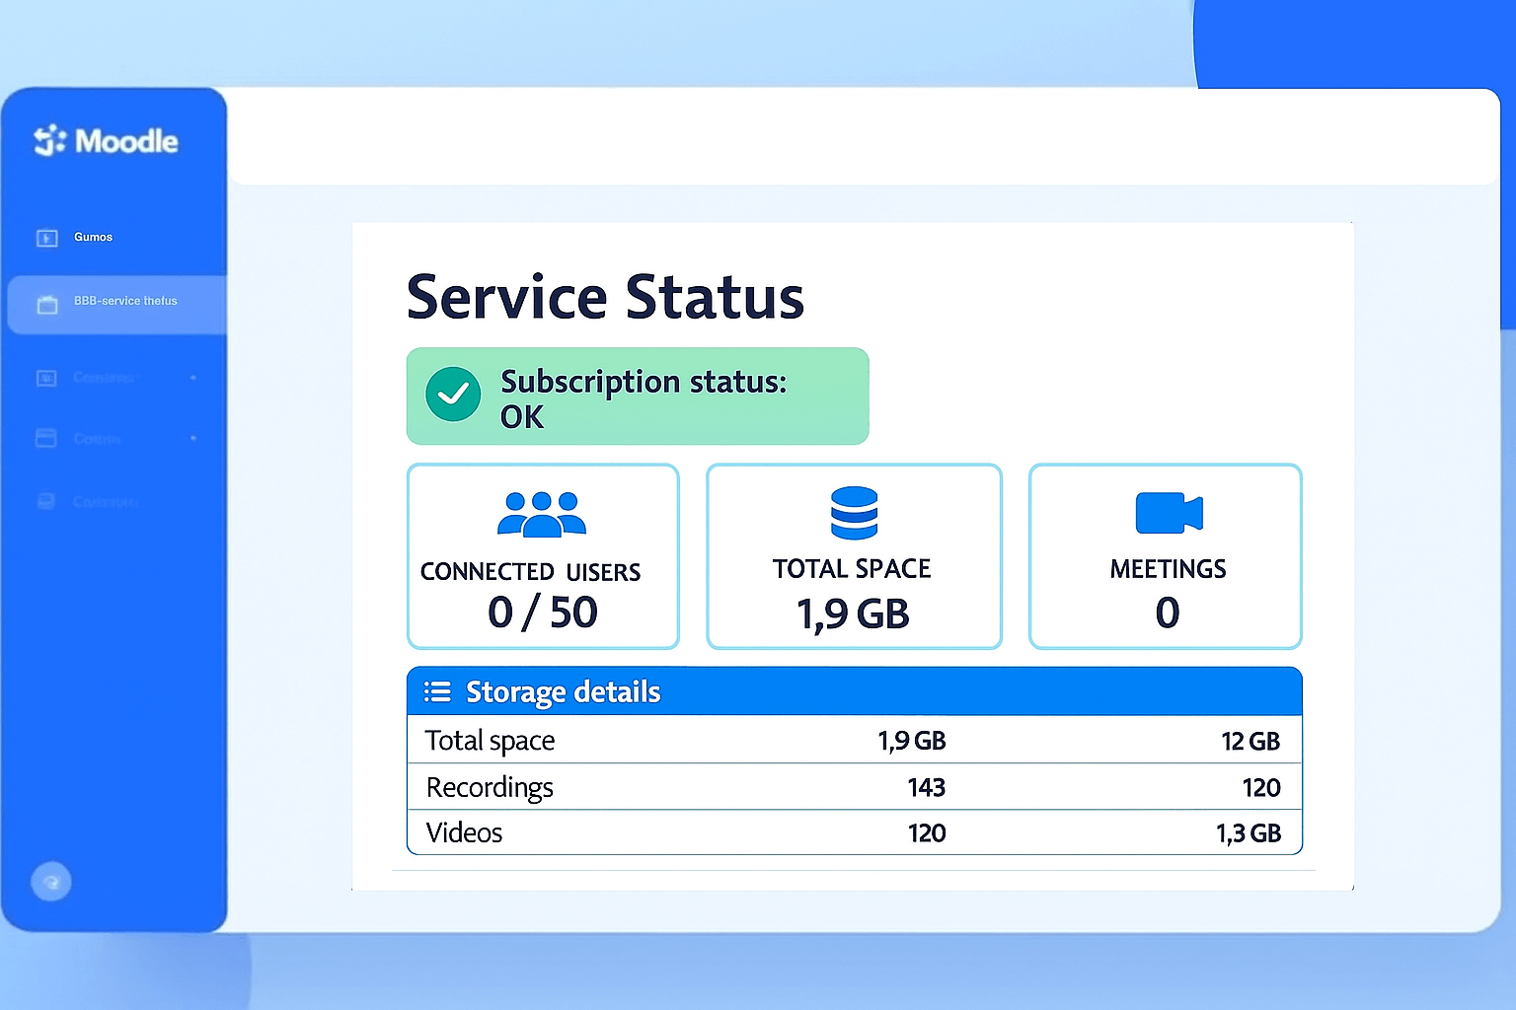Image resolution: width=1516 pixels, height=1010 pixels.
Task: Click the Gumos sidebar icon
Action: (x=45, y=237)
